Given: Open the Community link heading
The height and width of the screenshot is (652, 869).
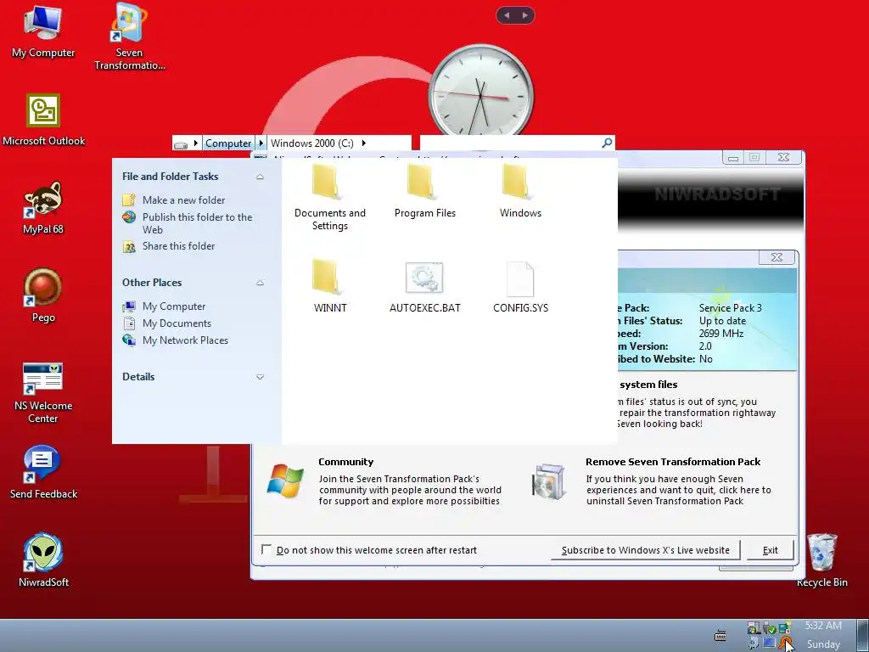Looking at the screenshot, I should (346, 462).
